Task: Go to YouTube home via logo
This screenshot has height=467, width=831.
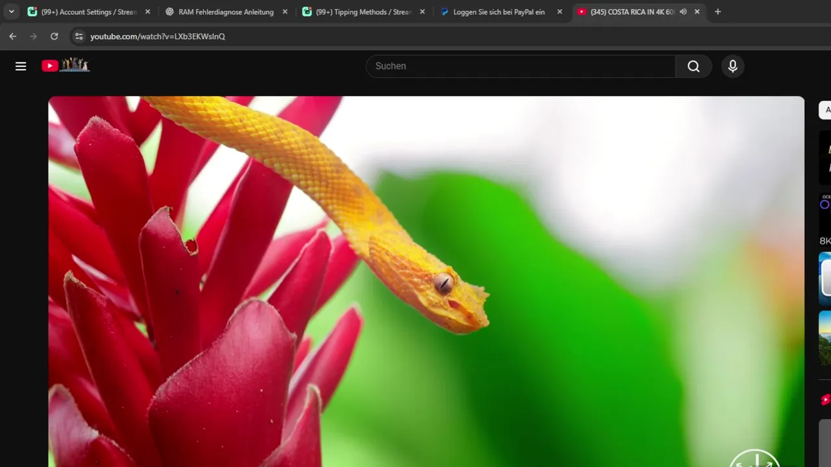Action: [65, 66]
